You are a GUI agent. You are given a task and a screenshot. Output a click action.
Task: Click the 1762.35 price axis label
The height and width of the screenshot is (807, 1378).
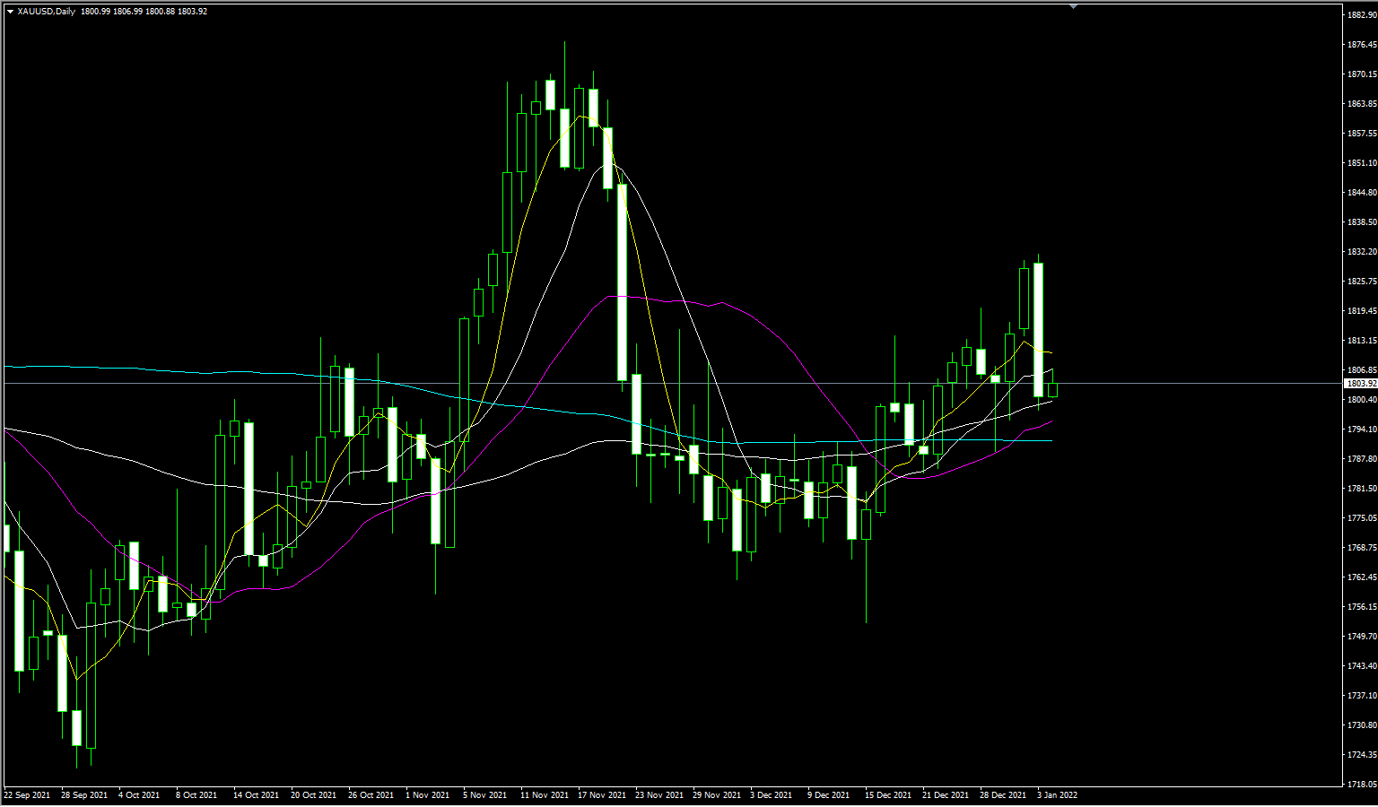point(1360,577)
